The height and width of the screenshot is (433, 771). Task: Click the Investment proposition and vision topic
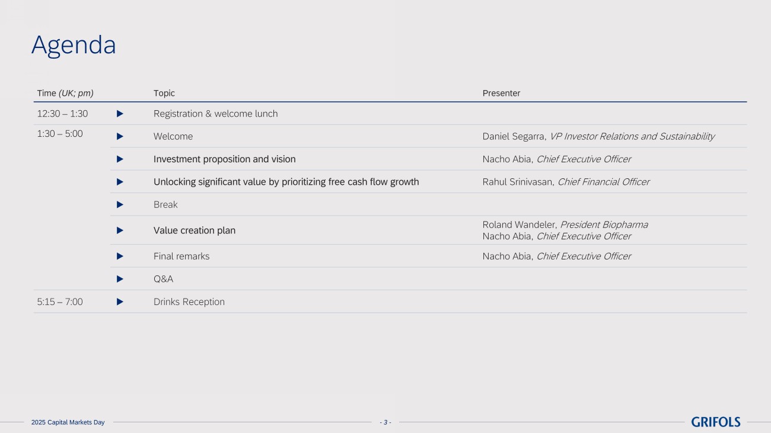[224, 159]
